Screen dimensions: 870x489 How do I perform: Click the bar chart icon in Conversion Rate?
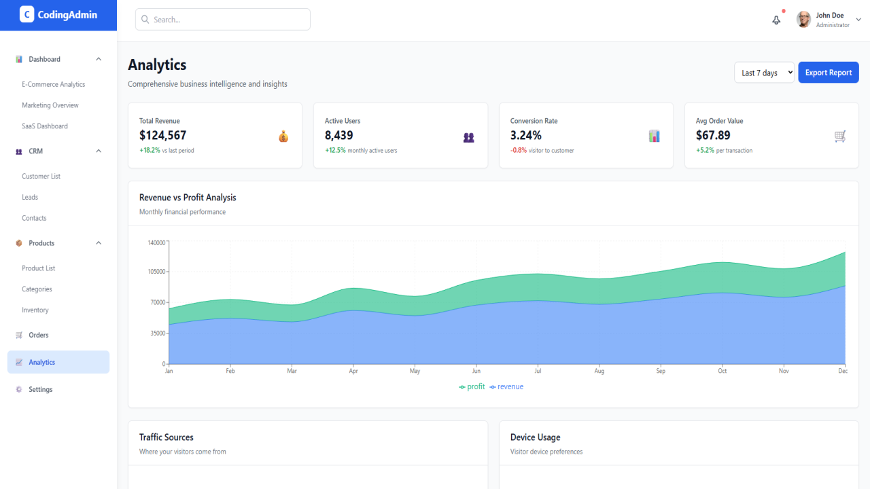click(655, 136)
